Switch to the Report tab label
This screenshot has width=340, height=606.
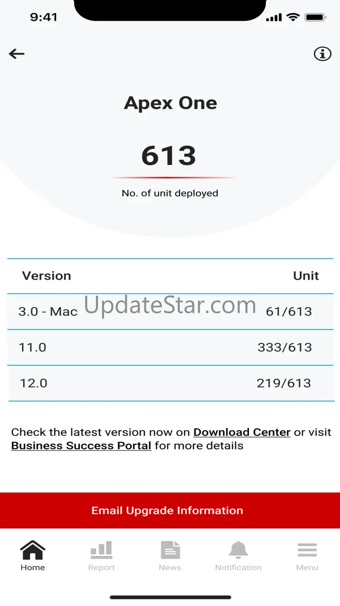coord(102,568)
